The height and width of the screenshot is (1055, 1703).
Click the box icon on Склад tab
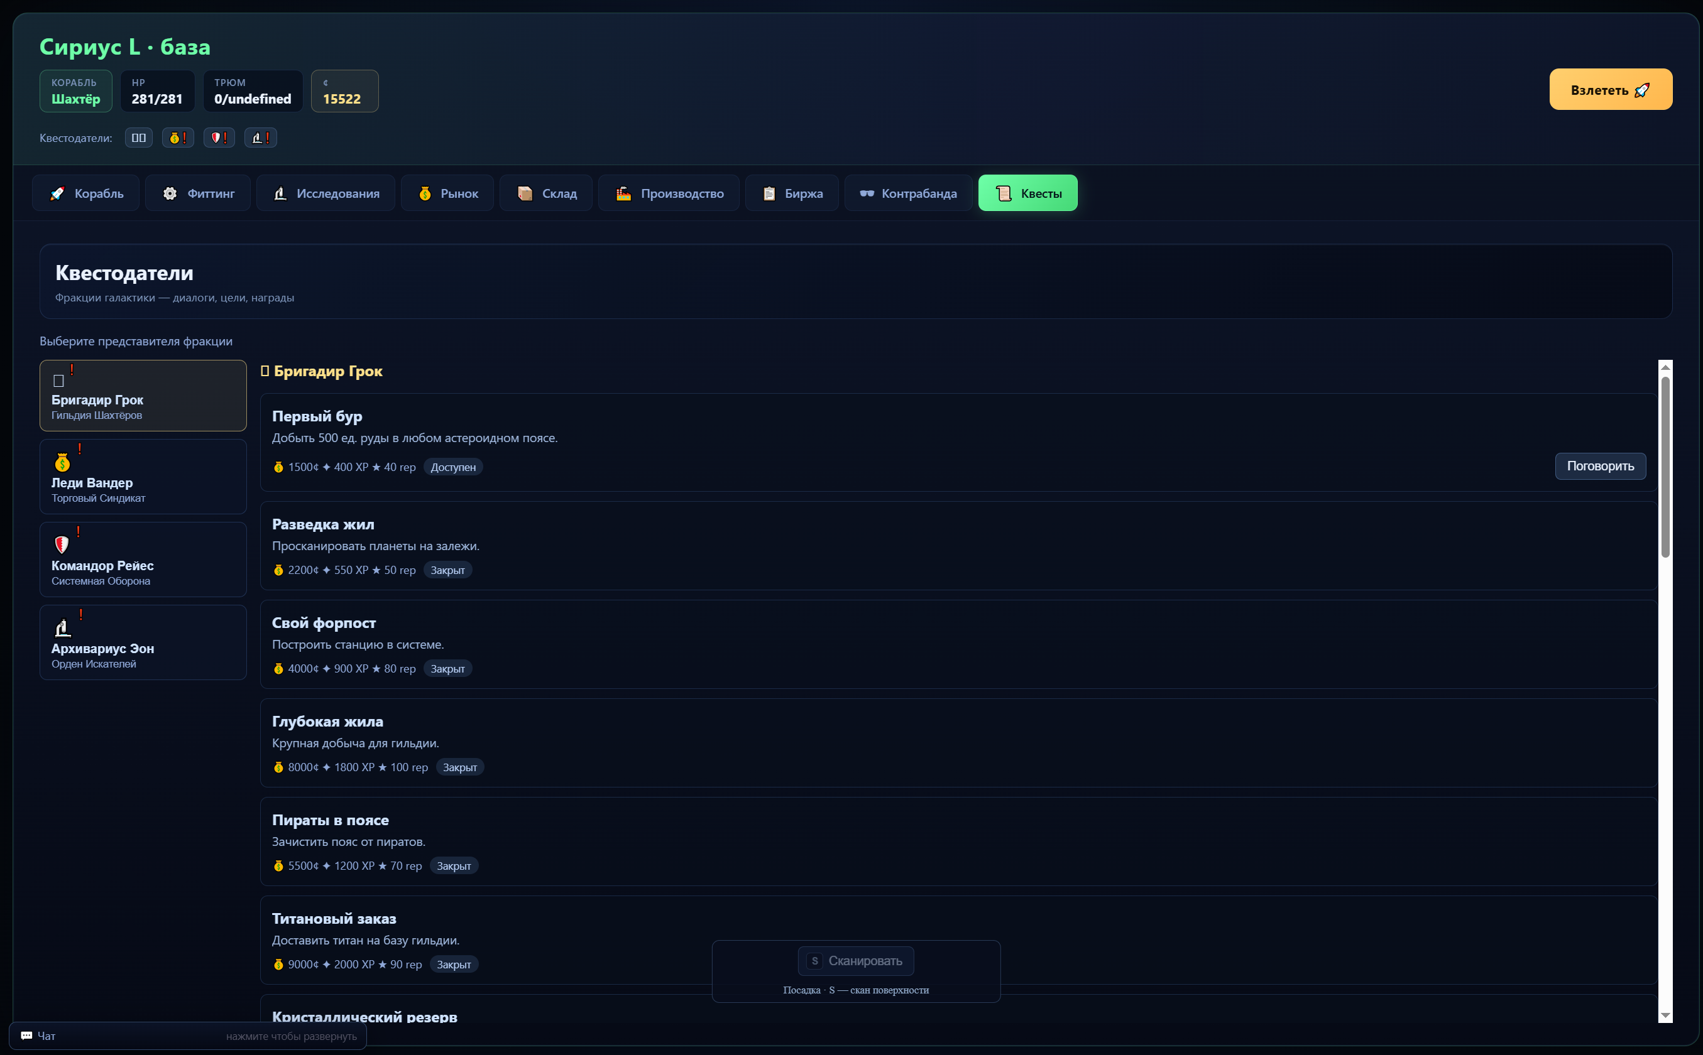[525, 193]
